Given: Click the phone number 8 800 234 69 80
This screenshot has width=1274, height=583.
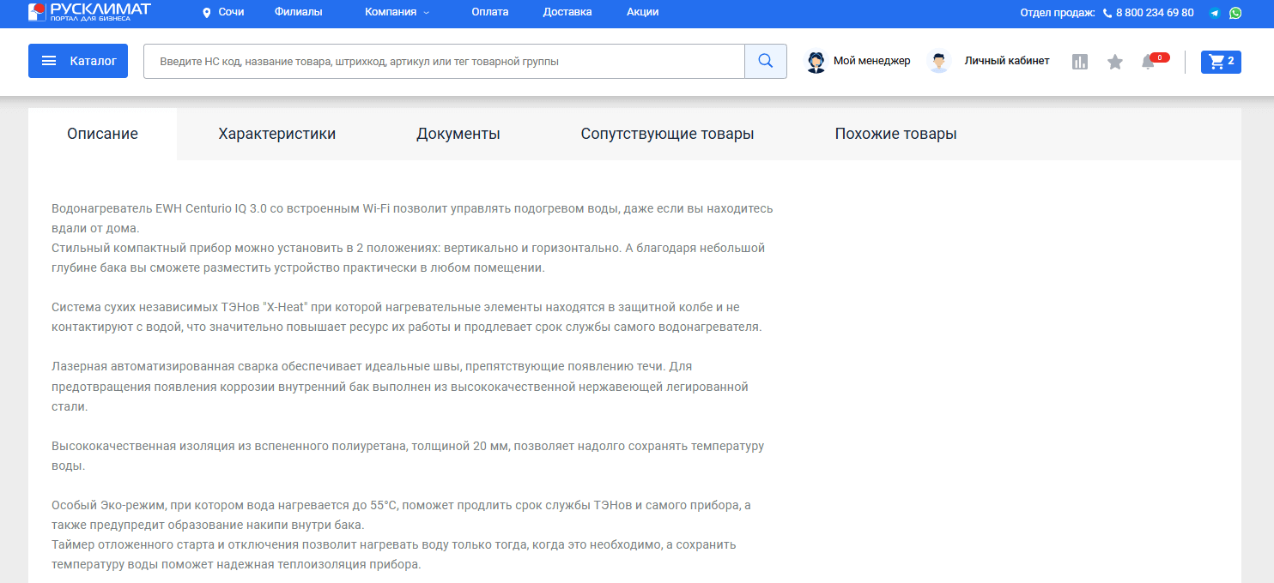Looking at the screenshot, I should tap(1154, 13).
